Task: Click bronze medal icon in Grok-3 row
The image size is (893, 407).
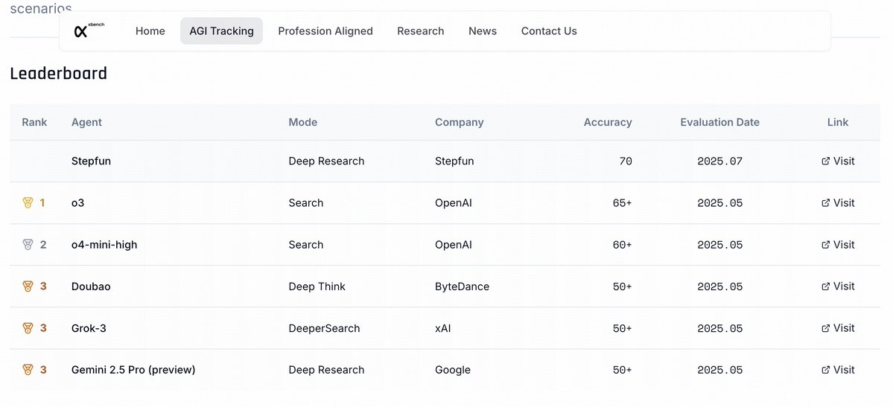Action: [x=28, y=328]
